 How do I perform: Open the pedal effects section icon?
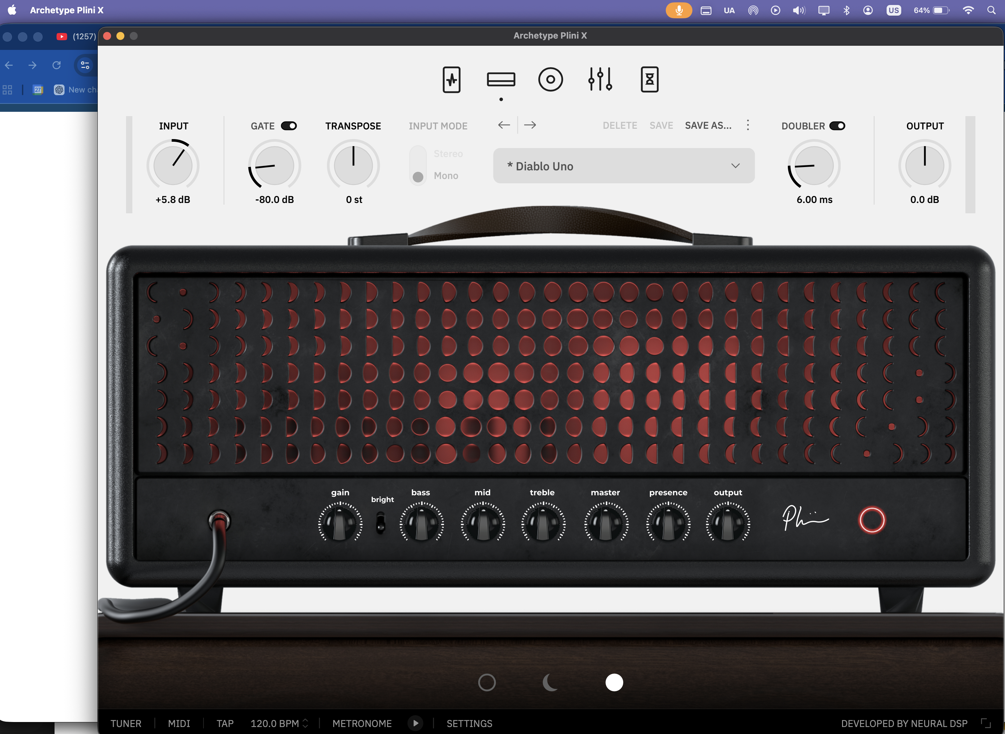[x=452, y=80]
